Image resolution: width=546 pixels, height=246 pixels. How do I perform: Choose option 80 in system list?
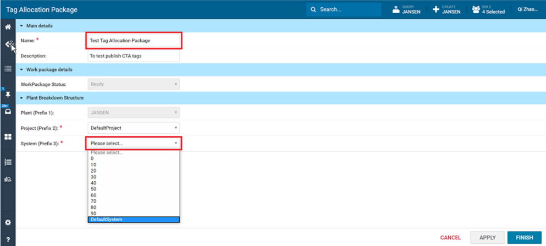click(134, 207)
